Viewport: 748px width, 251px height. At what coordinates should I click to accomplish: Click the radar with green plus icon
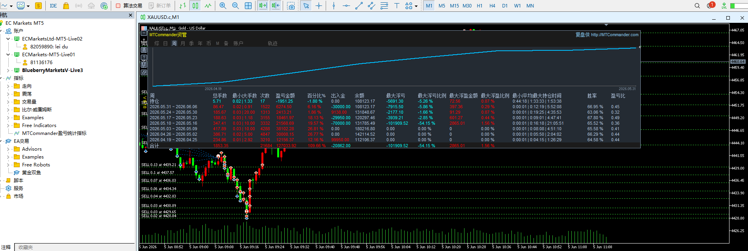(x=104, y=6)
